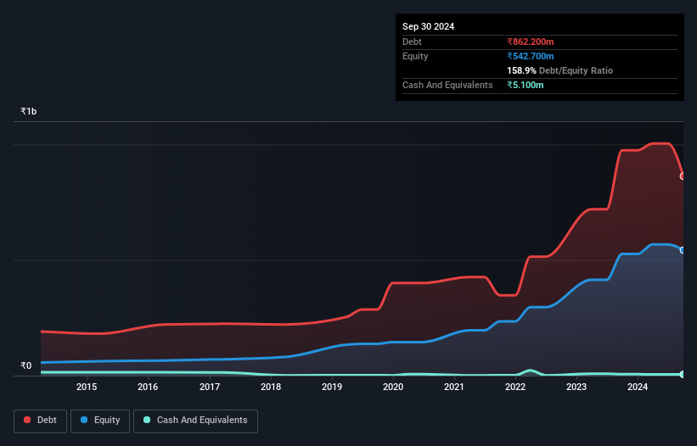
Task: Click the ₹0 y-axis label
Action: (x=26, y=365)
